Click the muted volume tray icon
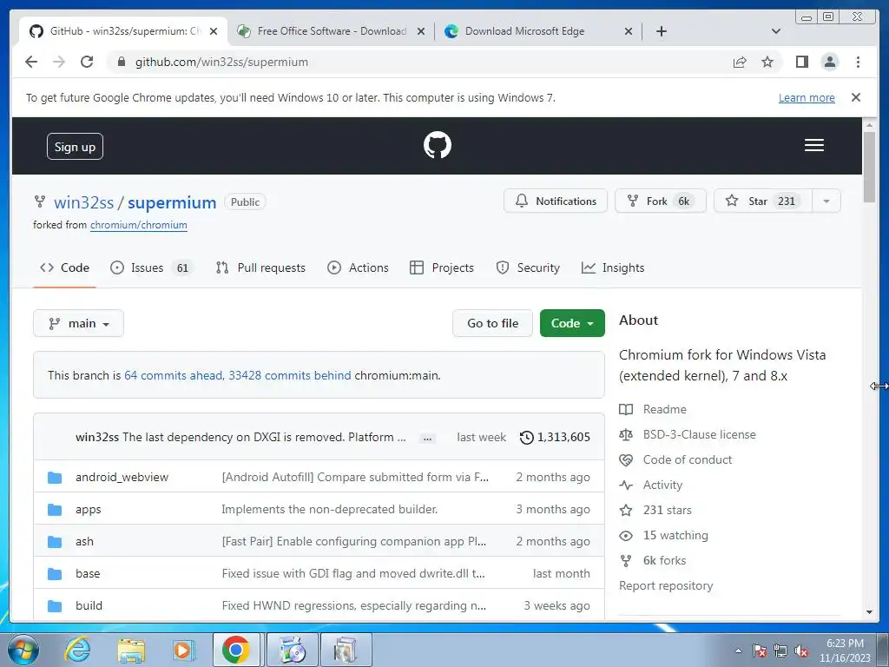 (x=801, y=650)
